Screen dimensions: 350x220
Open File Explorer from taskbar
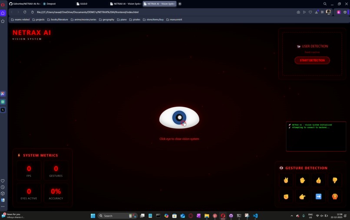pyautogui.click(x=207, y=216)
